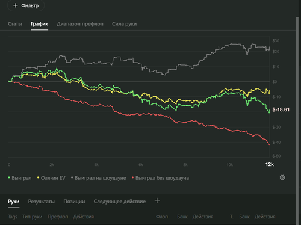Switch to the Результаты tab

coord(42,202)
